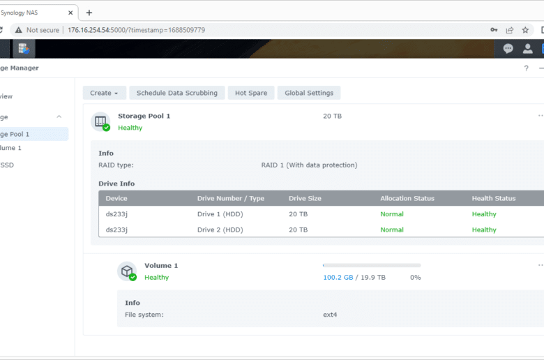Click Schedule Data Scrubbing button
544x360 pixels.
tap(177, 93)
